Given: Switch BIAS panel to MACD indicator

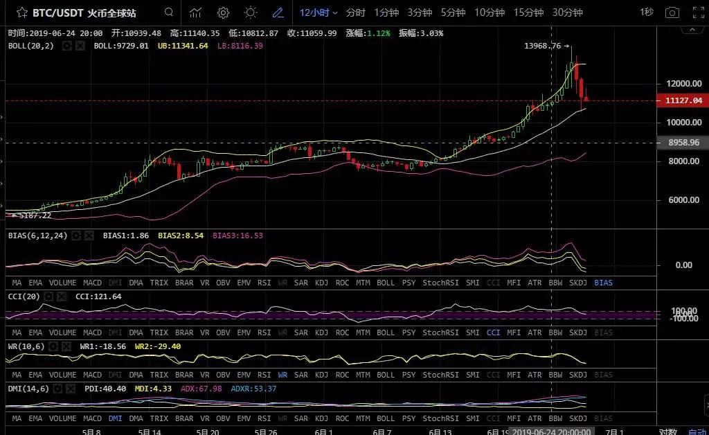Looking at the screenshot, I should click(x=92, y=283).
